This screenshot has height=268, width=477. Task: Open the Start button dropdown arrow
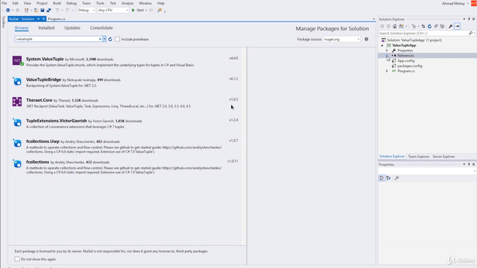pos(146,10)
